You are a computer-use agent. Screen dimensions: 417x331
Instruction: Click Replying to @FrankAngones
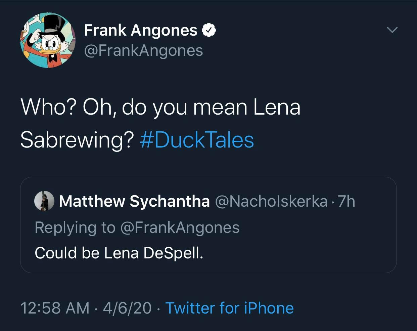coord(138,227)
